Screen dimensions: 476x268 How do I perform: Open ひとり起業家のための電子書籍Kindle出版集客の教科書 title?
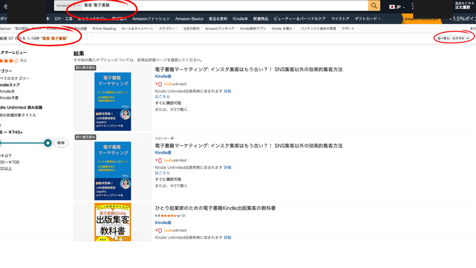(x=215, y=208)
